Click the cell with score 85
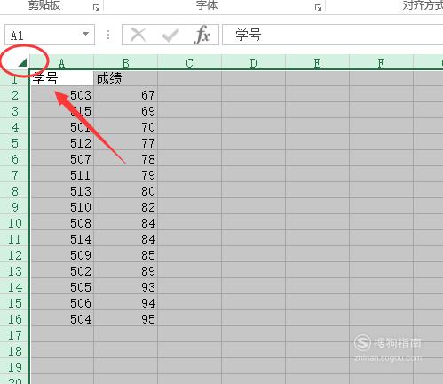This screenshot has width=443, height=384. click(x=125, y=255)
